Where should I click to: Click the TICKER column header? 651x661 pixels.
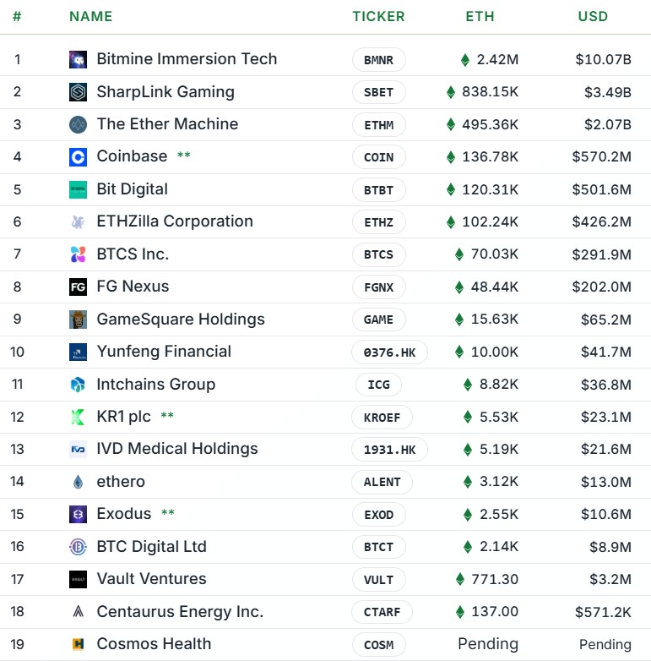[x=378, y=16]
